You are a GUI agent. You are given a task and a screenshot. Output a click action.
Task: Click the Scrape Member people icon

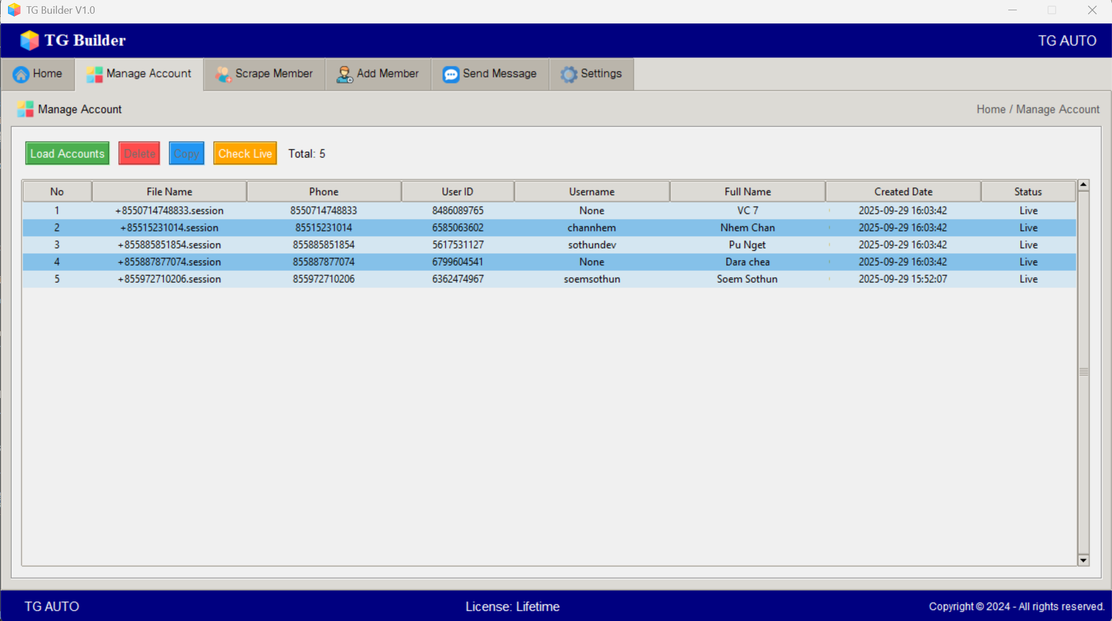[223, 74]
